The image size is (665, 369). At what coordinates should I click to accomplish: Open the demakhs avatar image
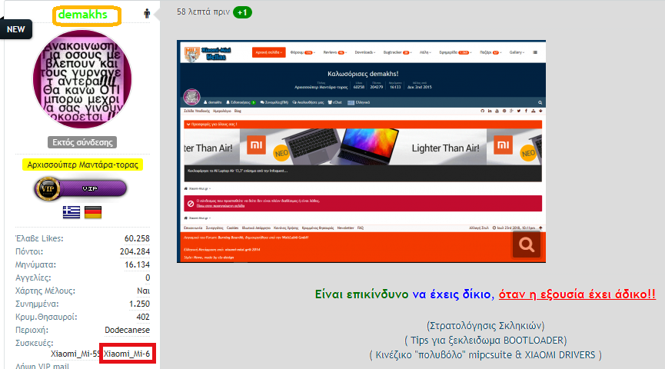click(x=82, y=79)
